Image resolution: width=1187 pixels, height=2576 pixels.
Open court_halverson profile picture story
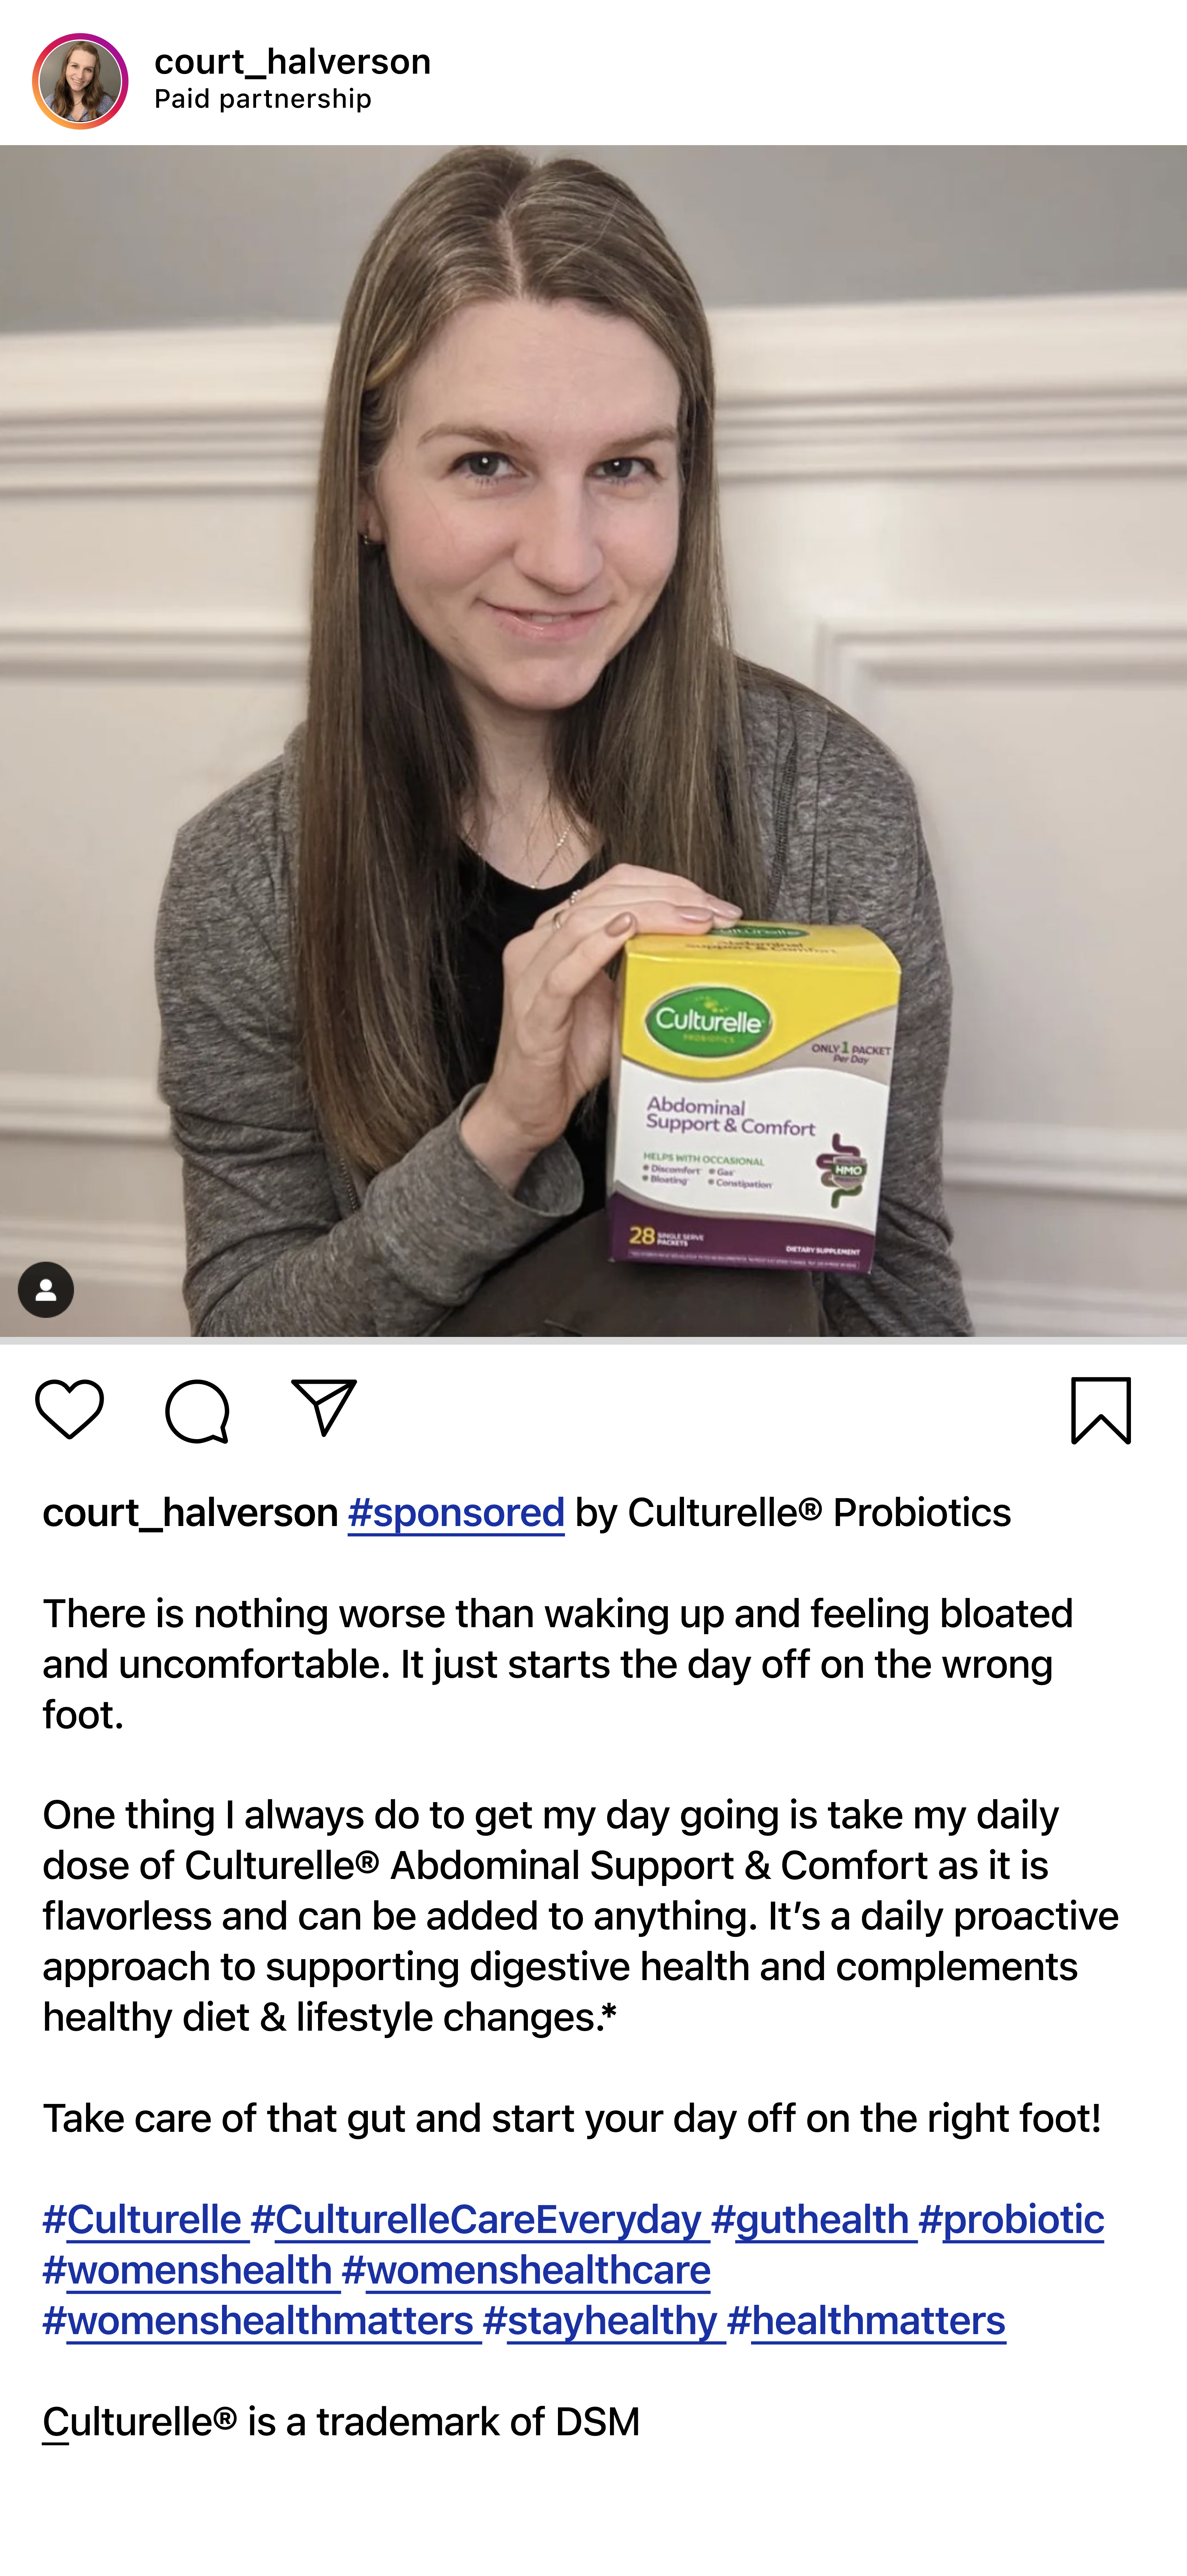[80, 81]
